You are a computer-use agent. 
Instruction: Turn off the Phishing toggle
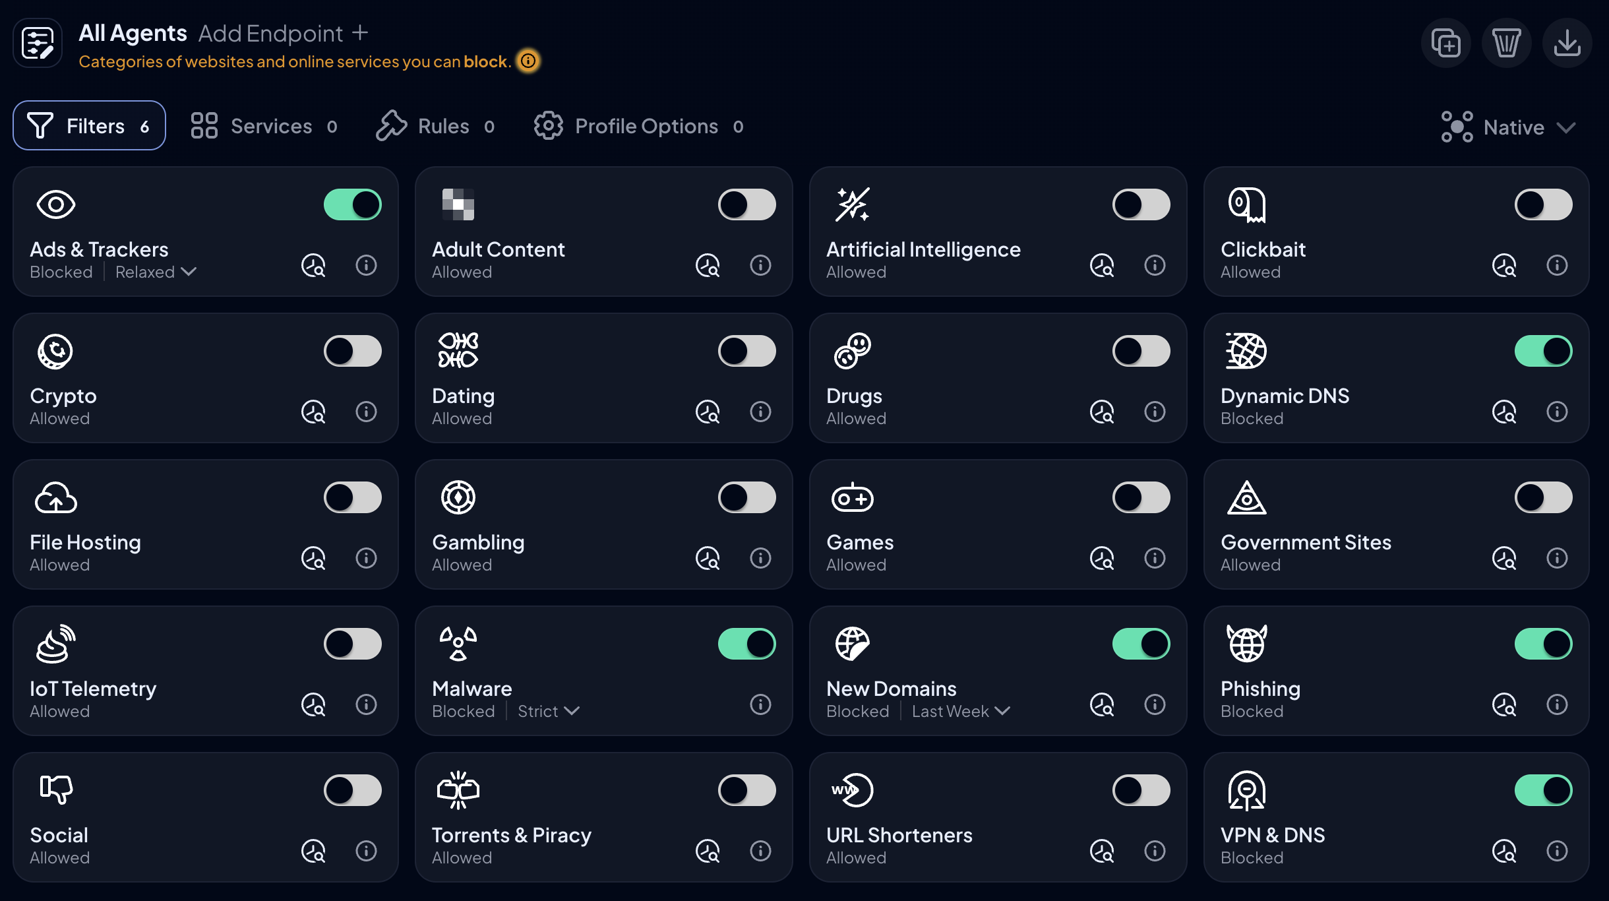pyautogui.click(x=1544, y=644)
